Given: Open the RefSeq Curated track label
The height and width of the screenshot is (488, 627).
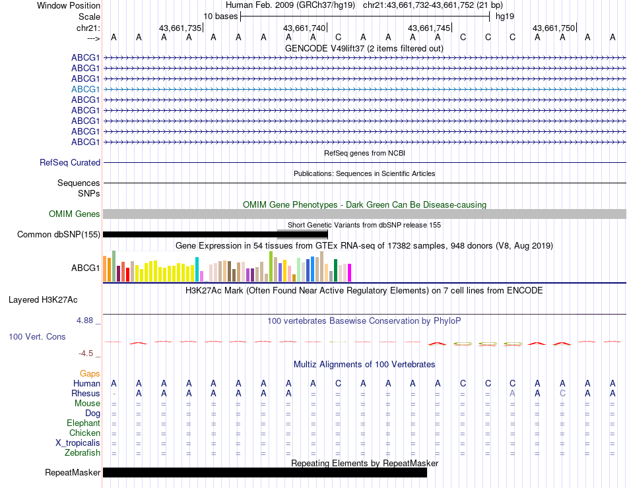Looking at the screenshot, I should coord(69,163).
